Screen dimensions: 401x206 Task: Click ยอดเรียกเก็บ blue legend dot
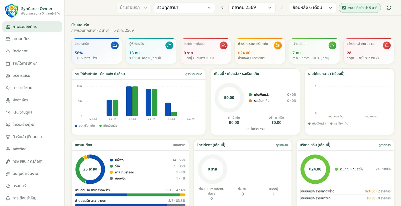pos(76,126)
